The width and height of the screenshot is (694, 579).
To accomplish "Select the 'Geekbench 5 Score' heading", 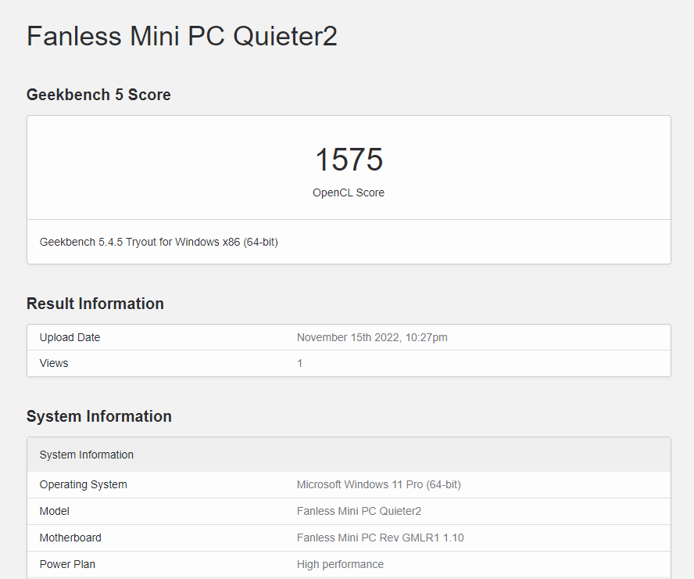I will click(98, 95).
